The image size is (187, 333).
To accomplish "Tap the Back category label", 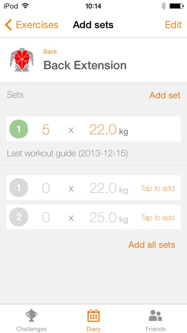I will pos(50,52).
